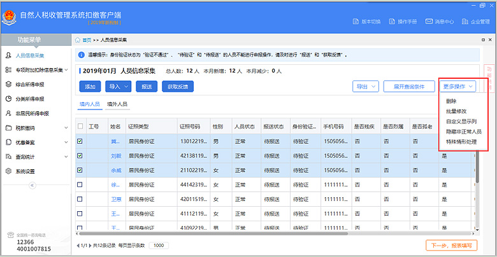Open the 操作手册 manual icon
This screenshot has height=257, width=497.
tap(393, 21)
